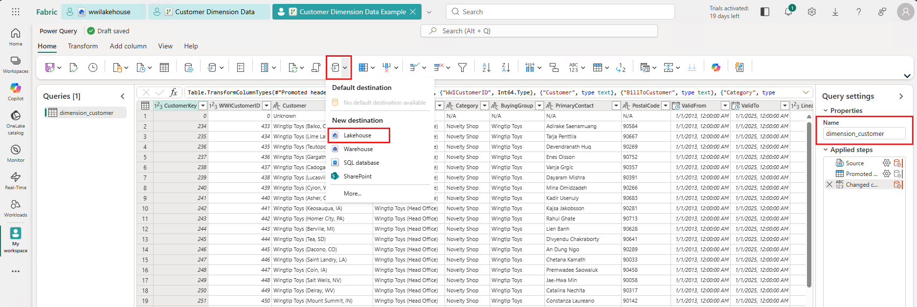Click the Save and run toolbar icon
This screenshot has width=917, height=307.
[50, 67]
